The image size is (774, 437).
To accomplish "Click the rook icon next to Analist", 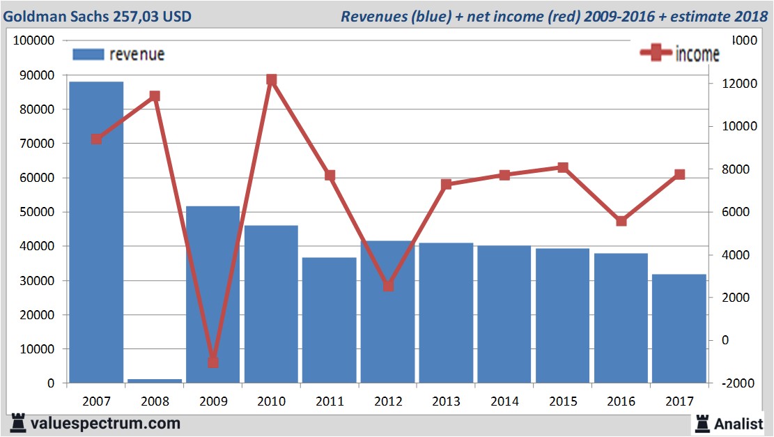I will 702,423.
